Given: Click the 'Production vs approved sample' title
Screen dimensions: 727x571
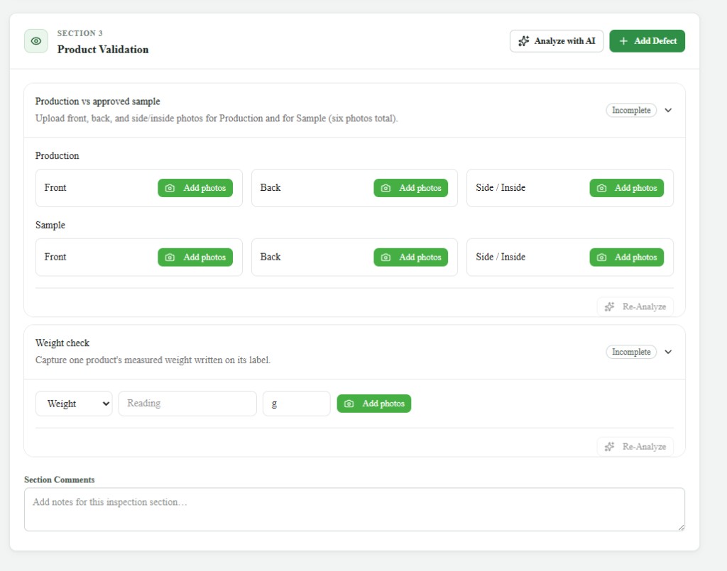Looking at the screenshot, I should coord(97,101).
